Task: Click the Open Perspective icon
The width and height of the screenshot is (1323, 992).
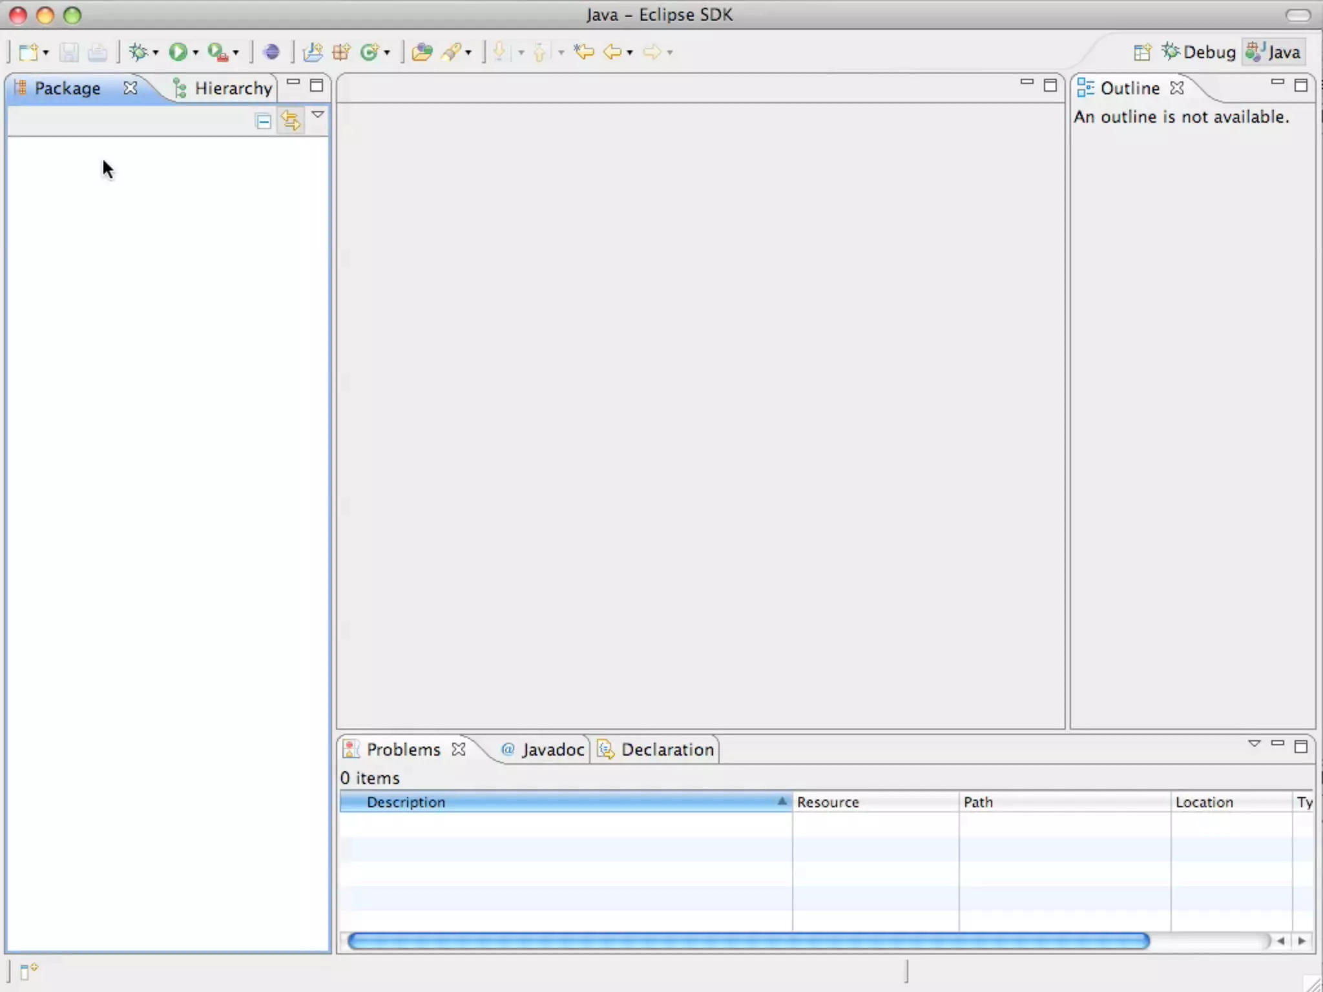Action: point(1142,52)
